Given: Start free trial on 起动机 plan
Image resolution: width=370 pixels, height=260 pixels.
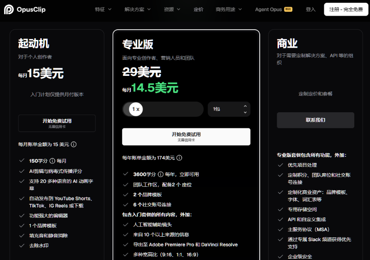Looking at the screenshot, I should (x=57, y=123).
